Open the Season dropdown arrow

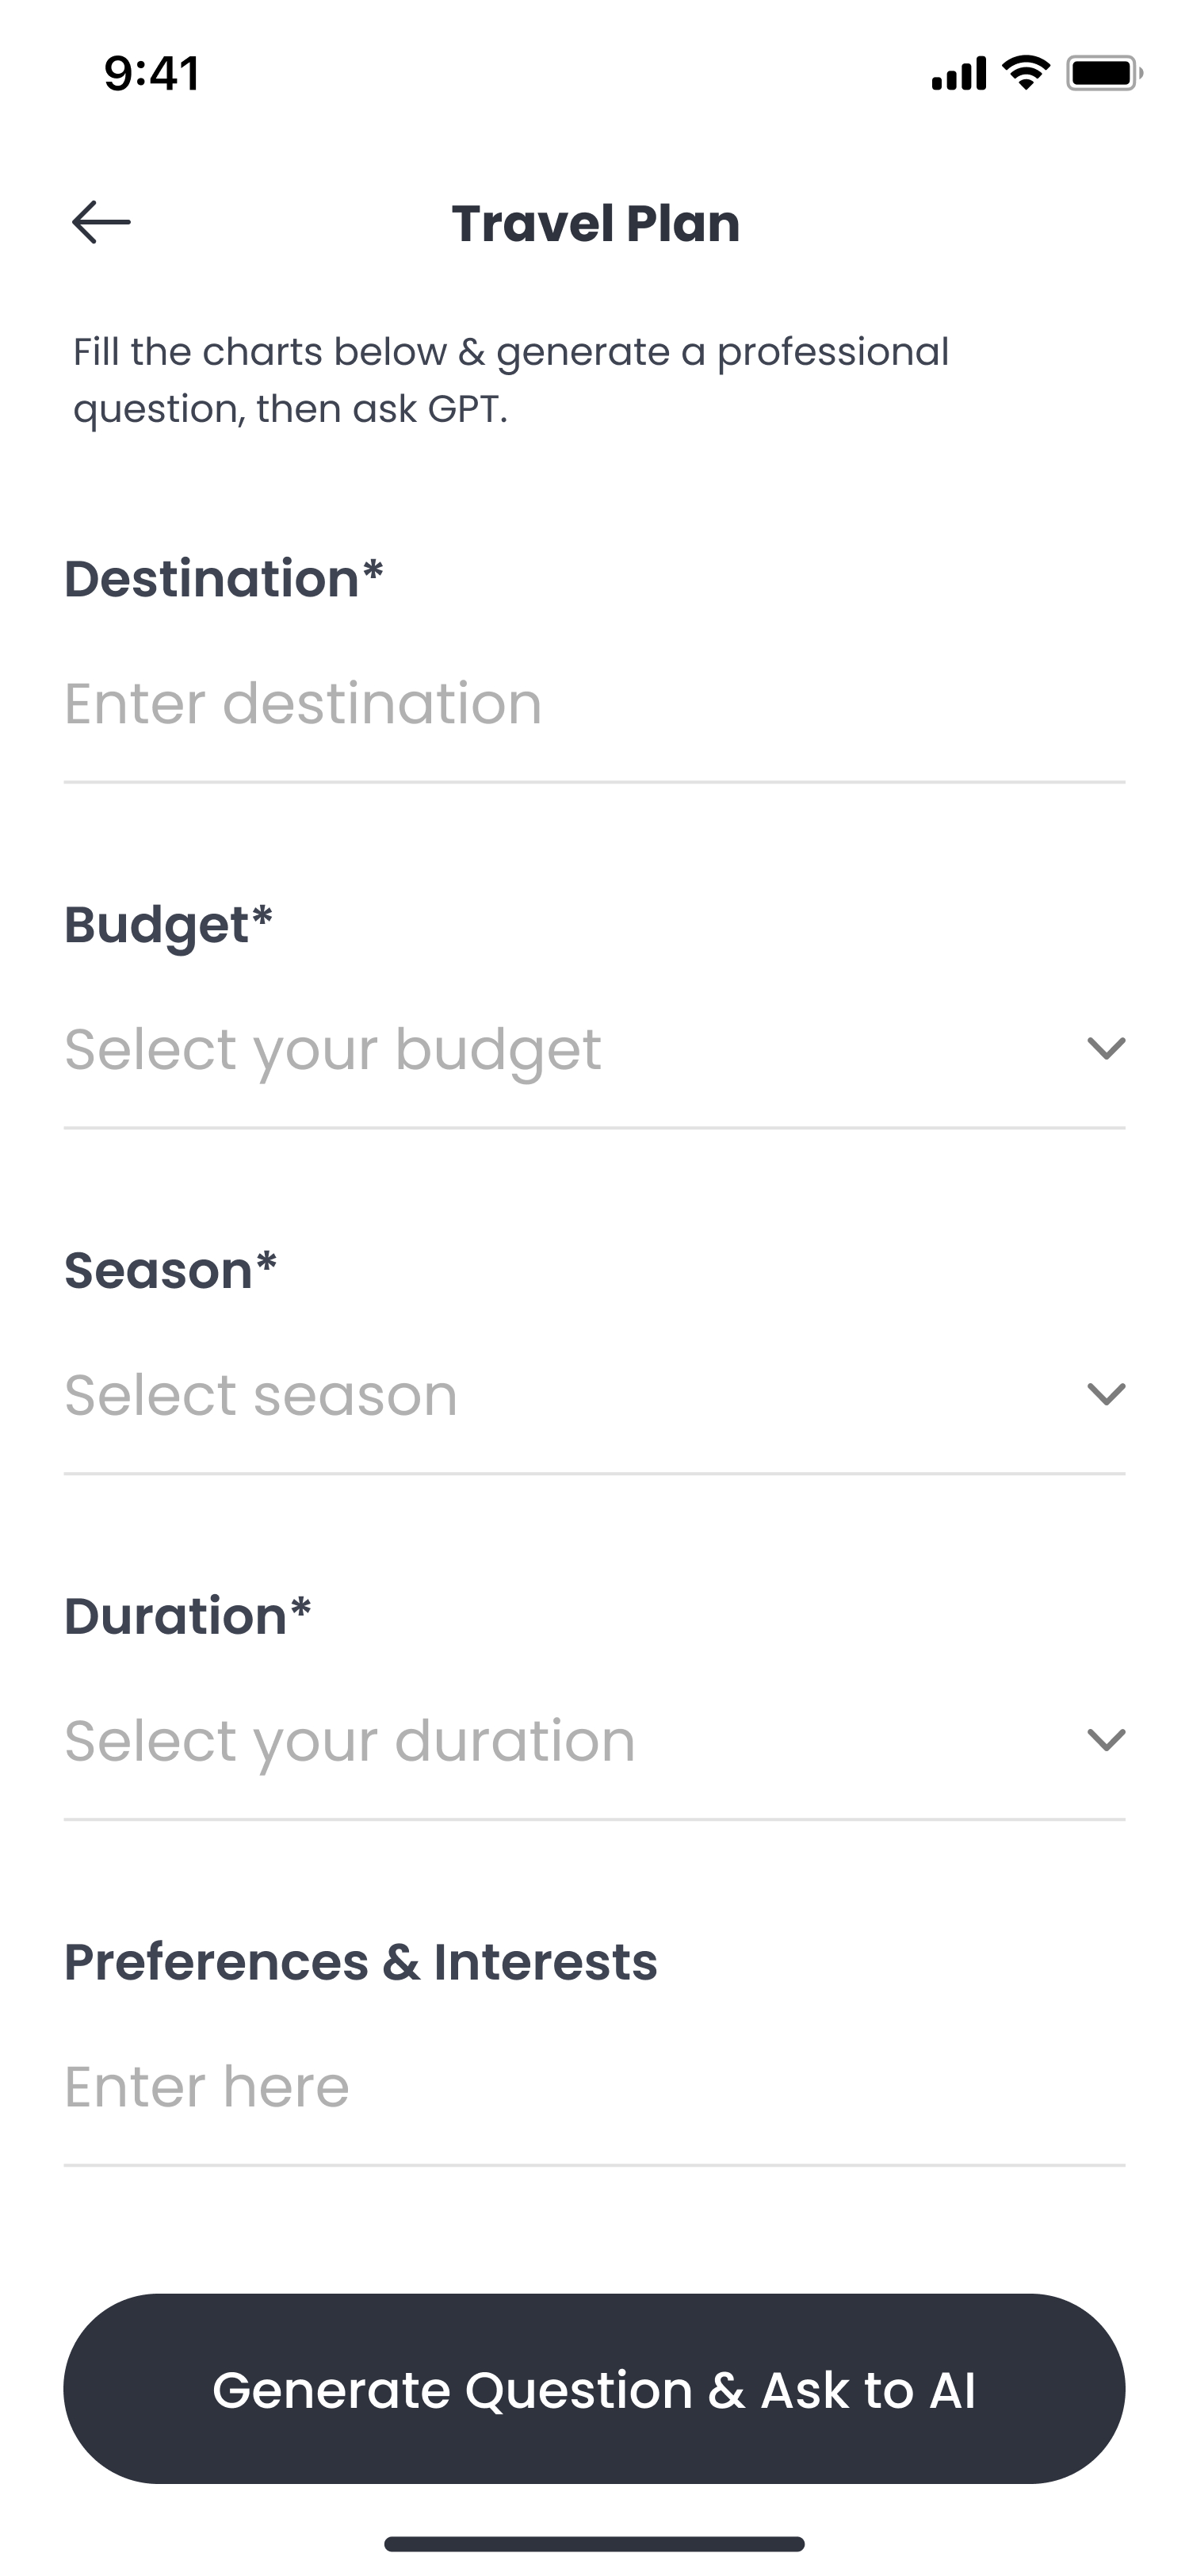[1105, 1394]
